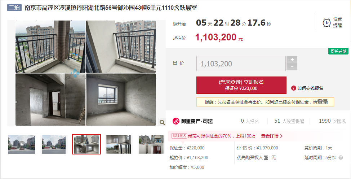Screen dimensions: 351x179
Task: Select the highlighted balcony collage thumbnail
Action: coord(86,144)
